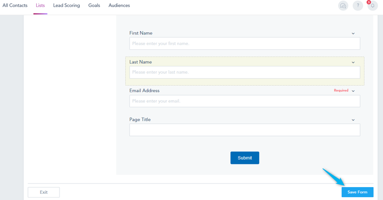The height and width of the screenshot is (200, 383).
Task: Focus the first name input field
Action: [x=244, y=44]
